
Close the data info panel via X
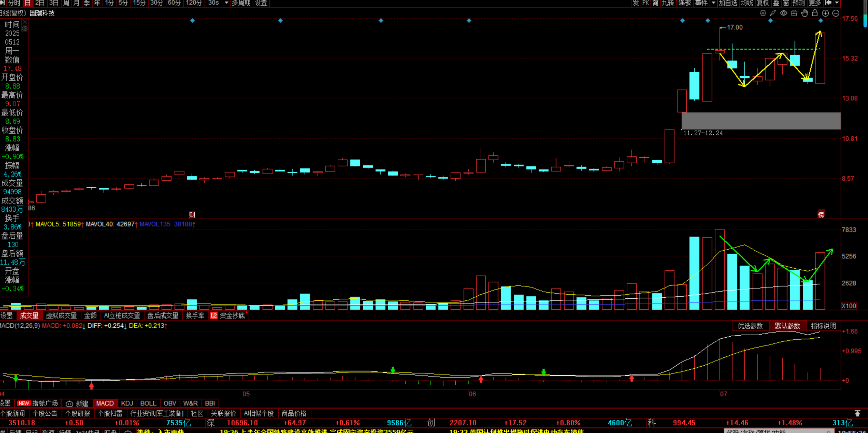pyautogui.click(x=25, y=22)
